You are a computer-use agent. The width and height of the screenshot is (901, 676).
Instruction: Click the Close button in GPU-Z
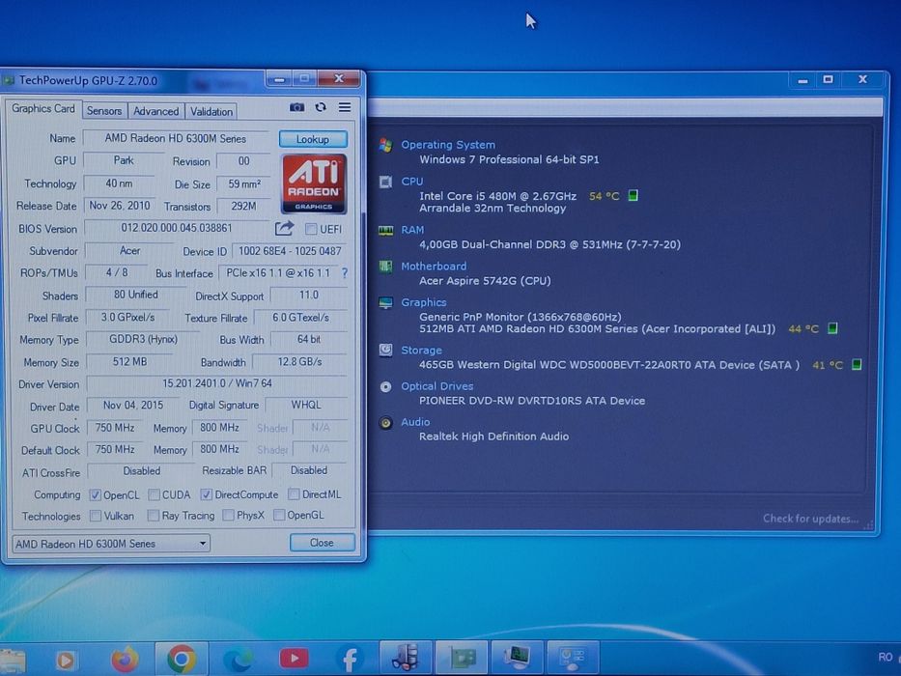(x=322, y=543)
